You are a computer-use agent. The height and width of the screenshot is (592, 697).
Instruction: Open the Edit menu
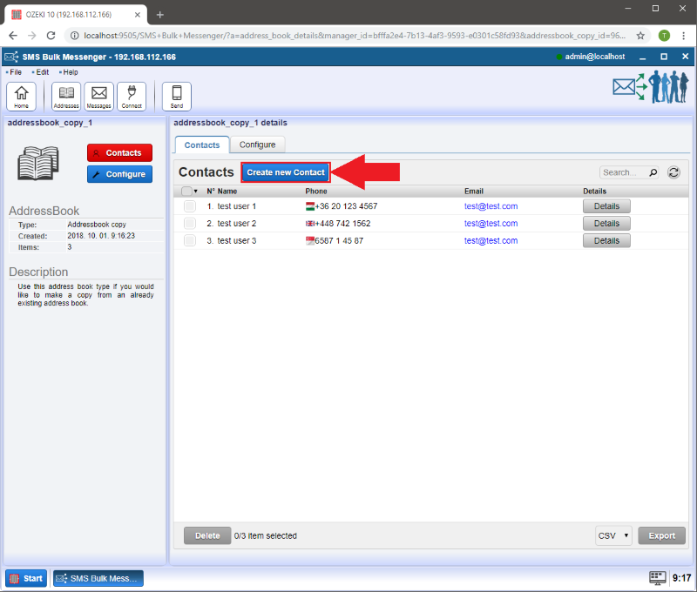(42, 72)
